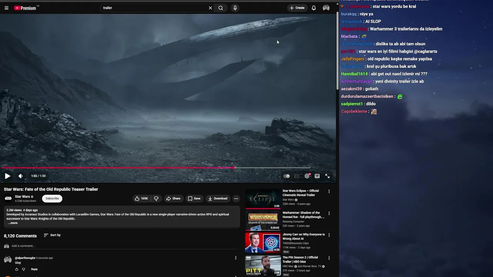Viewport: 493px width, 277px height.
Task: Open menu for Star Wars Eclipse video
Action: 329,191
